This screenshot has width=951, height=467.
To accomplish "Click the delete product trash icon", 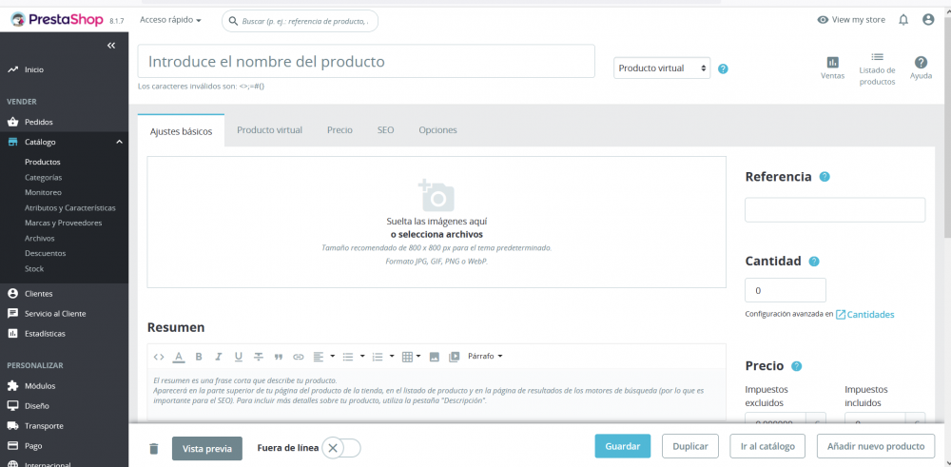I will 154,449.
